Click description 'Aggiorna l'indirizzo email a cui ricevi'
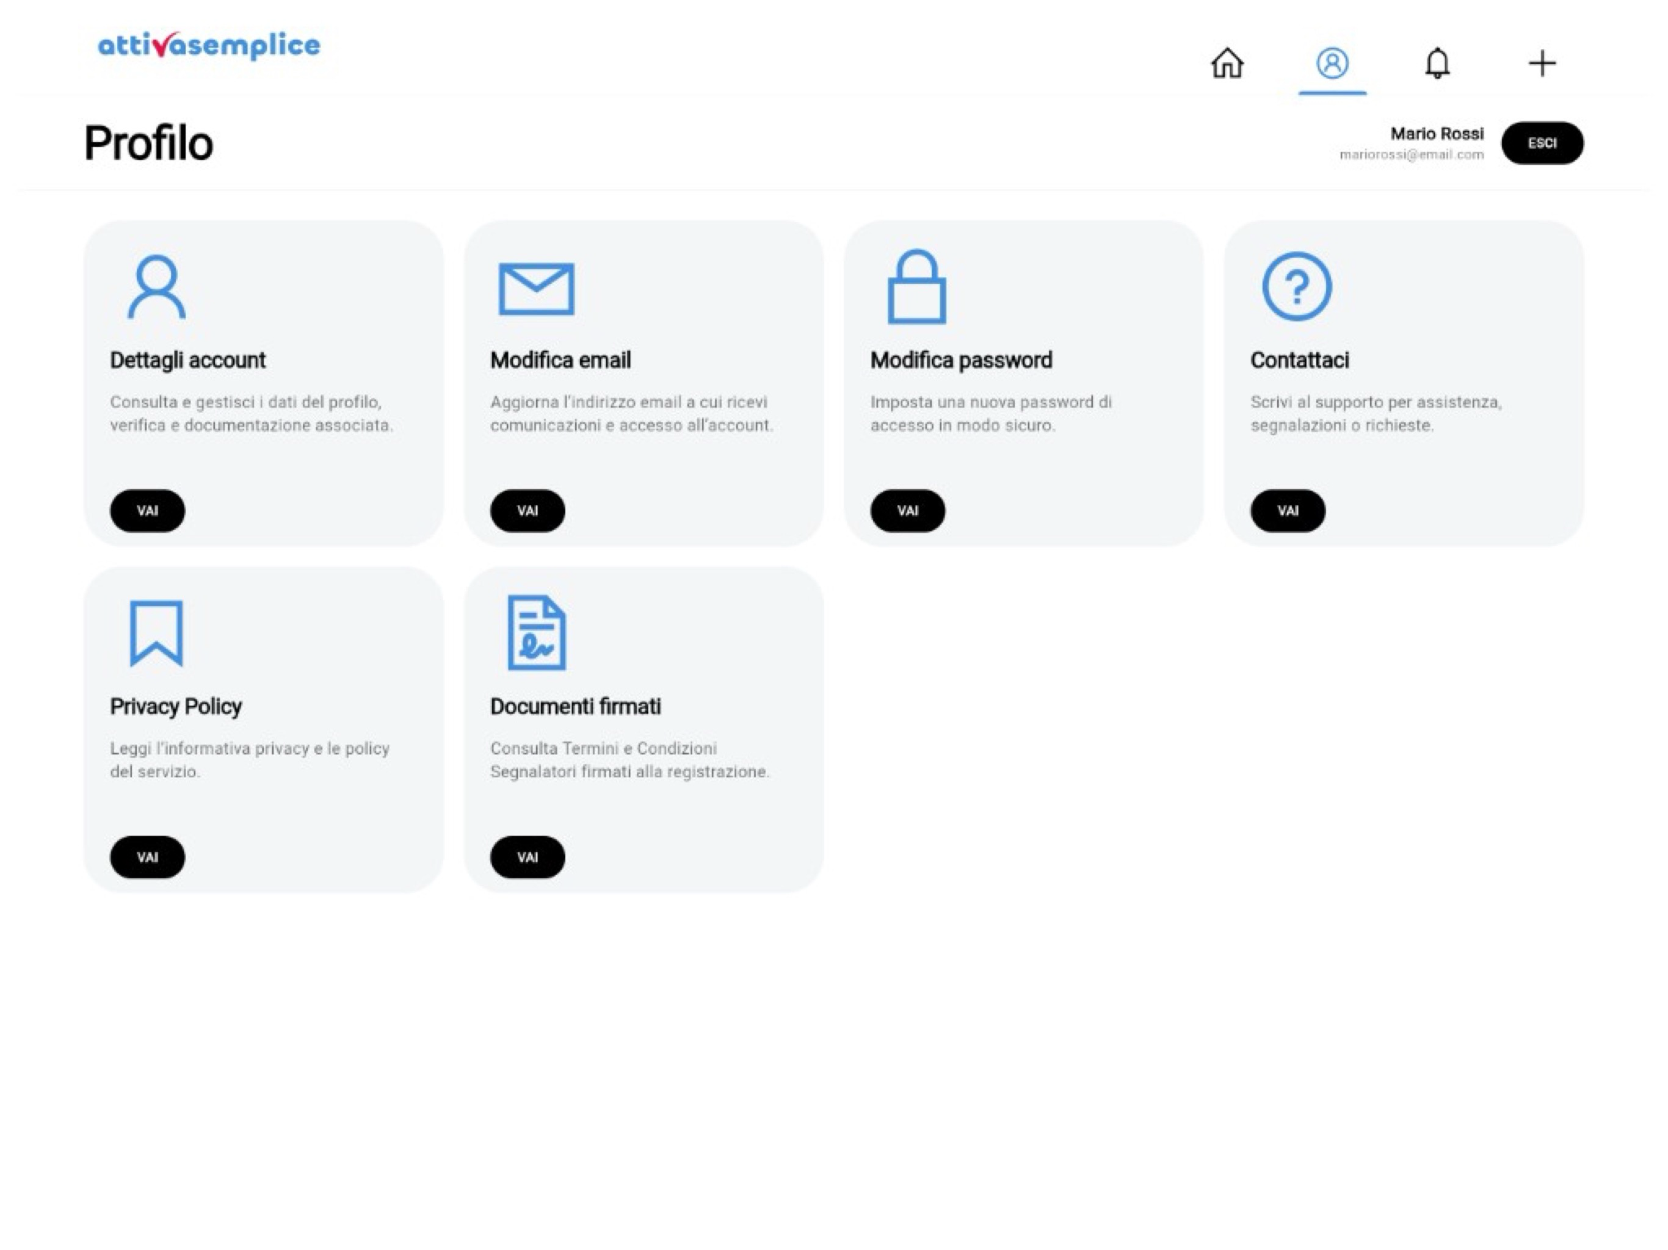The image size is (1668, 1250). point(631,413)
